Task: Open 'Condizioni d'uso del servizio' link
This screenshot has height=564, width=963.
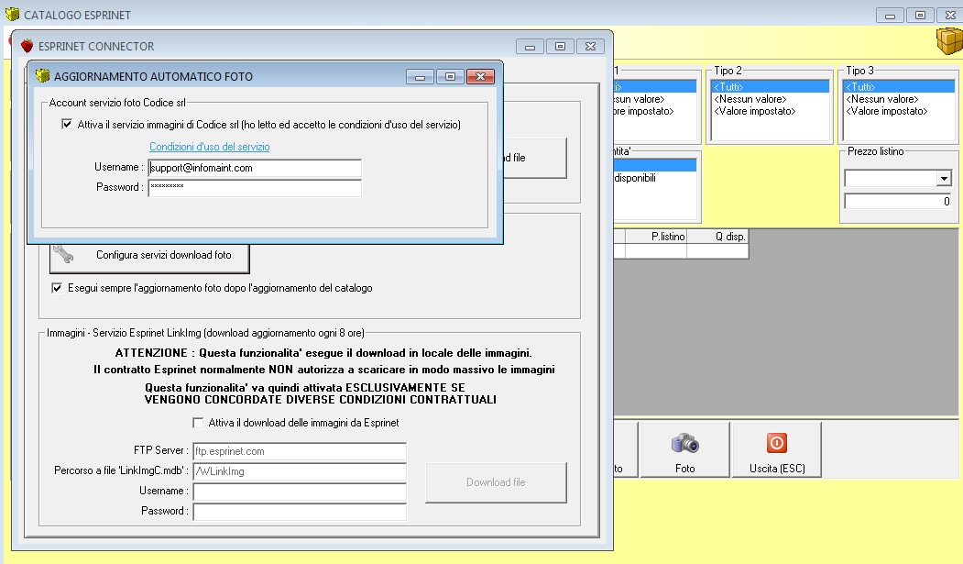Action: pos(210,146)
